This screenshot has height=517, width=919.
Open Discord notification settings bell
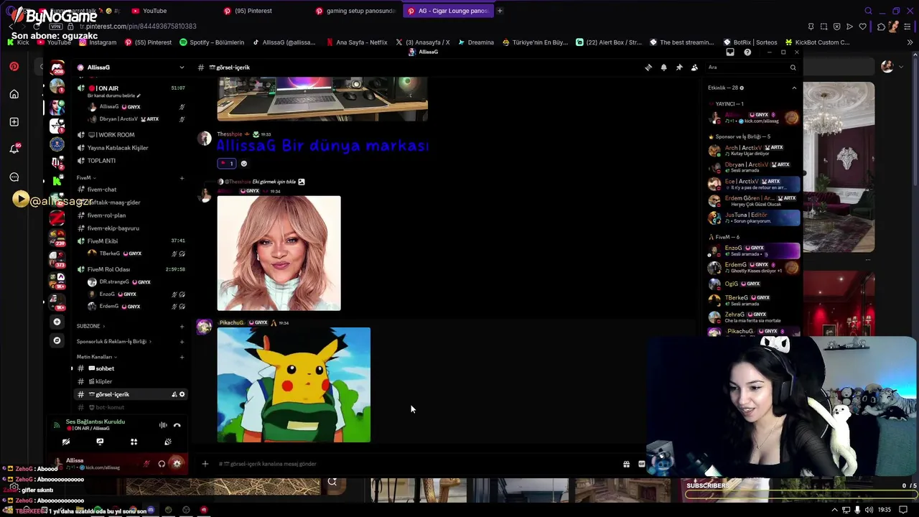point(663,67)
